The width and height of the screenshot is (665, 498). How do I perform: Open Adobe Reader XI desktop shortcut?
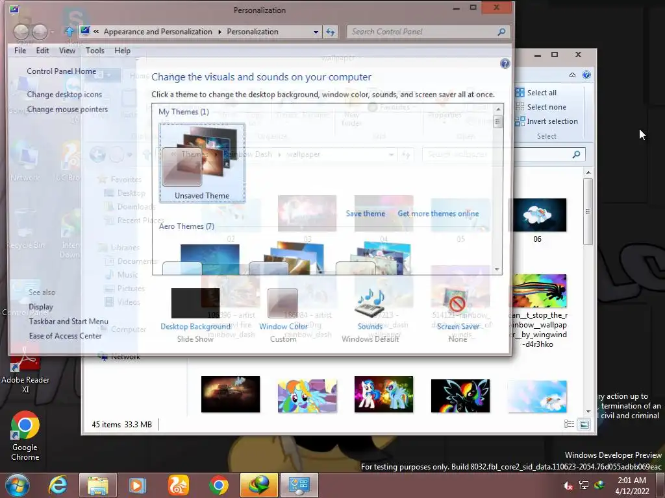click(25, 369)
